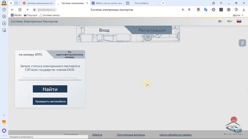The width and height of the screenshot is (248, 139).
Task: Click the Russian flag icon in page header
Action: click(x=239, y=21)
